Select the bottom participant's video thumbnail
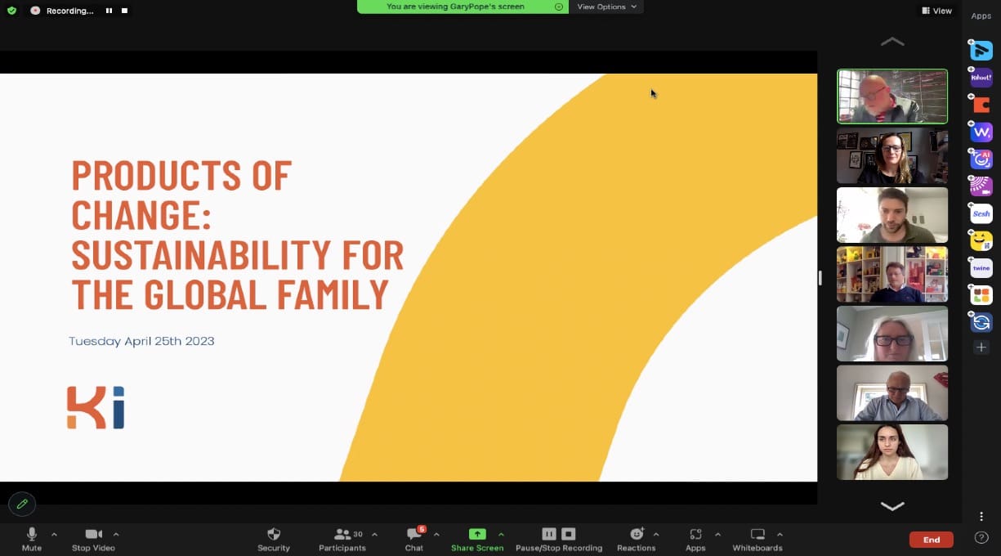Viewport: 1001px width, 556px height. tap(892, 452)
